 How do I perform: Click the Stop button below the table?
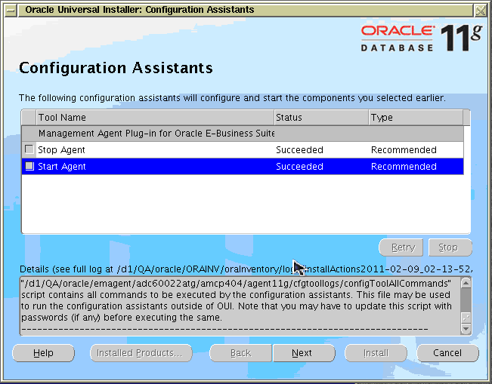coord(450,247)
